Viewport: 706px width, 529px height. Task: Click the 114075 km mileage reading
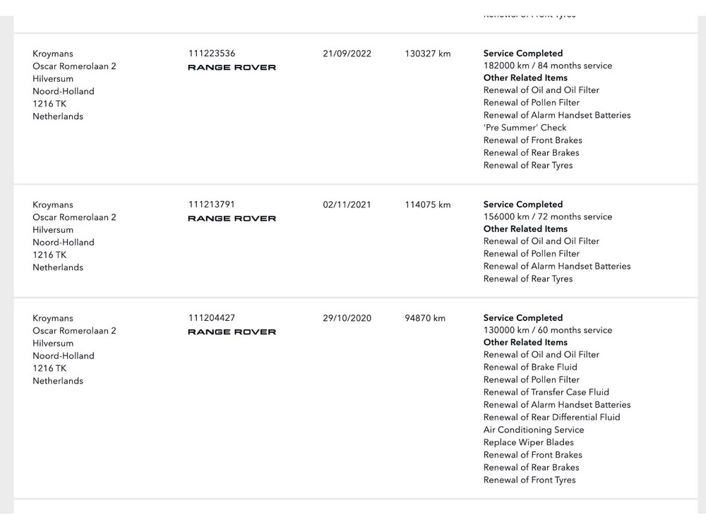[x=427, y=205]
